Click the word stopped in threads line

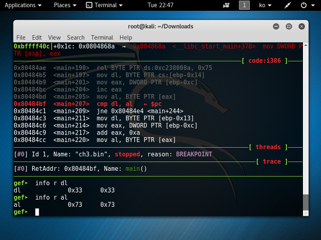pyautogui.click(x=127, y=154)
